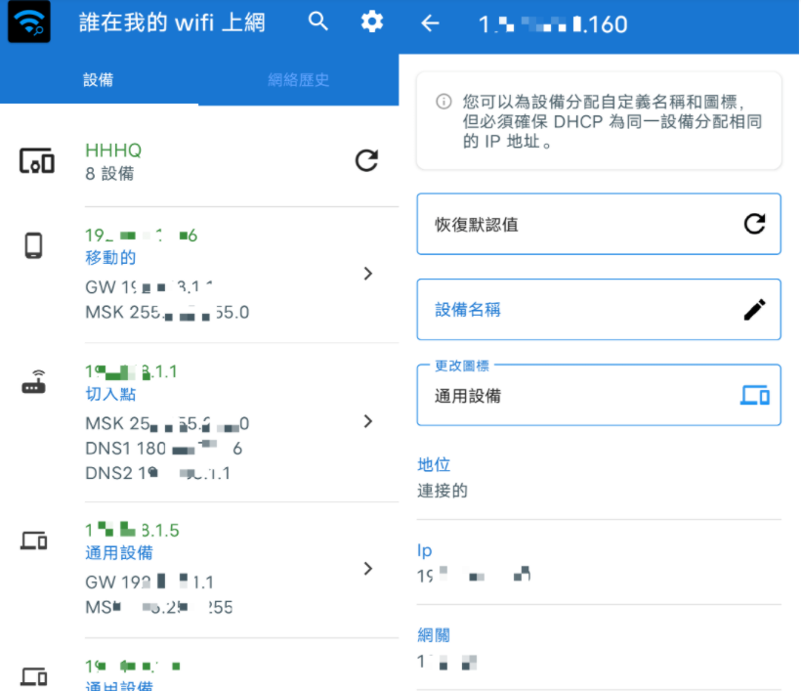Expand details for the mobile device entry

point(367,274)
